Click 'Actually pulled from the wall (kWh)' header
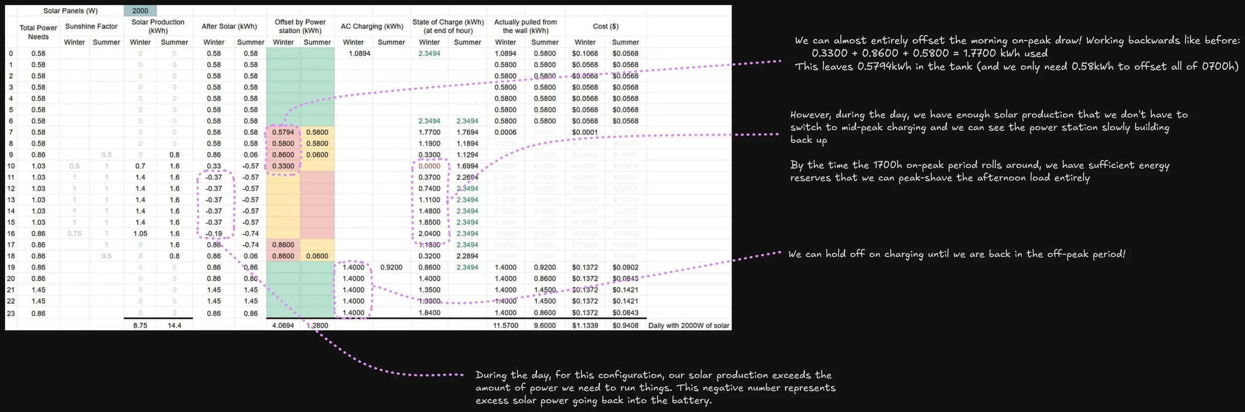The width and height of the screenshot is (1245, 412). click(525, 26)
